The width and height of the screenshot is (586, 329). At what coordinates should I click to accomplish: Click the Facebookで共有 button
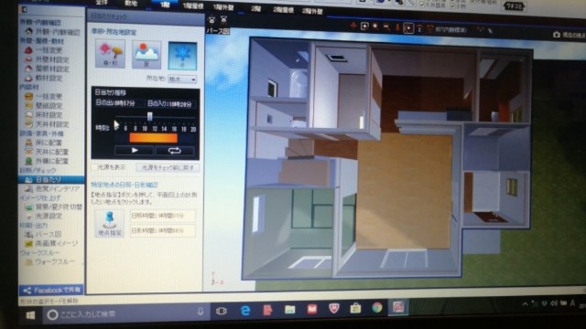click(51, 291)
